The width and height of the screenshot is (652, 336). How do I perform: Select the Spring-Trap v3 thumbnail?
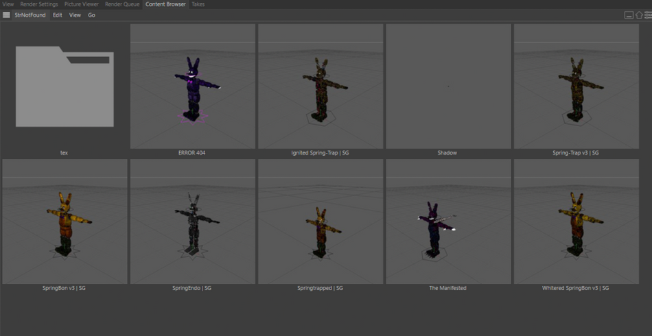click(x=577, y=86)
